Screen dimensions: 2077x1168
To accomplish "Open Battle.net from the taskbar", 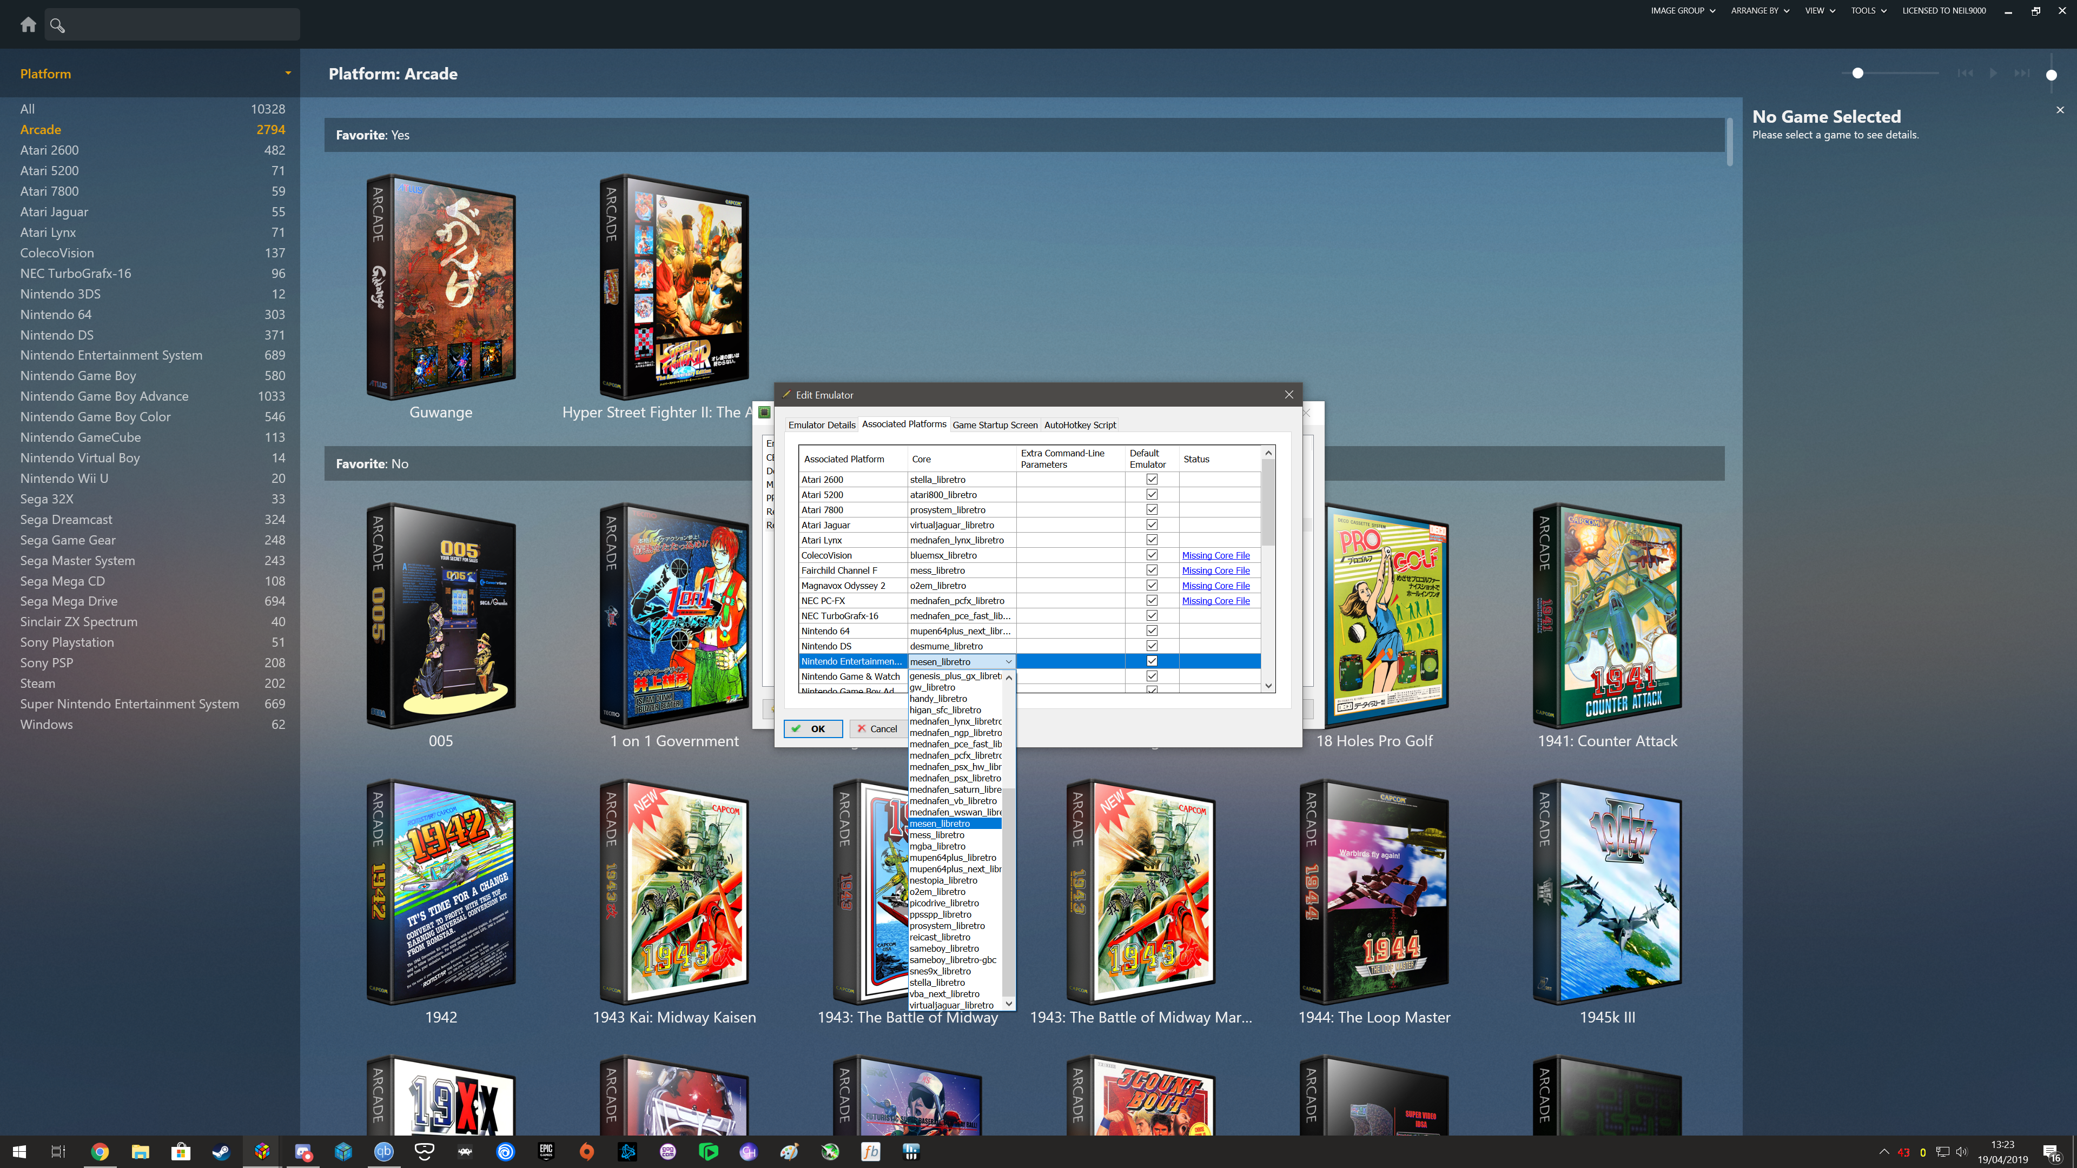I will 627,1151.
